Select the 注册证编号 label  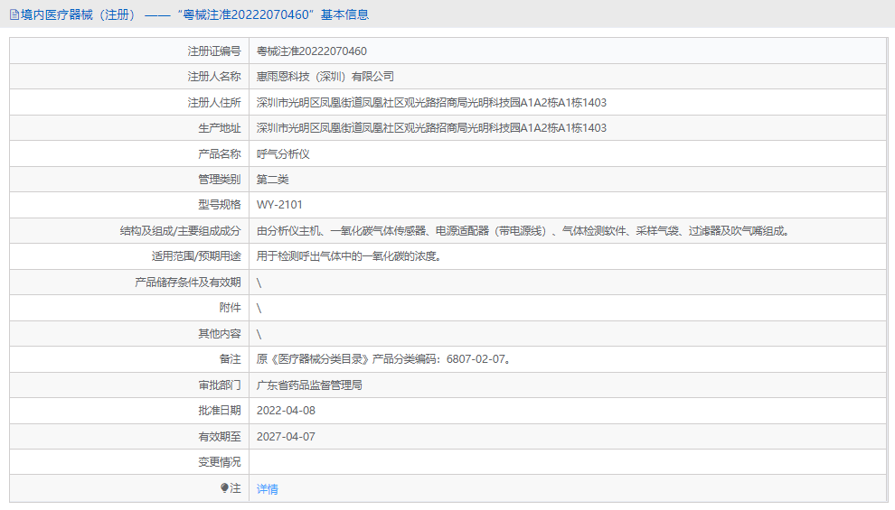pyautogui.click(x=214, y=51)
